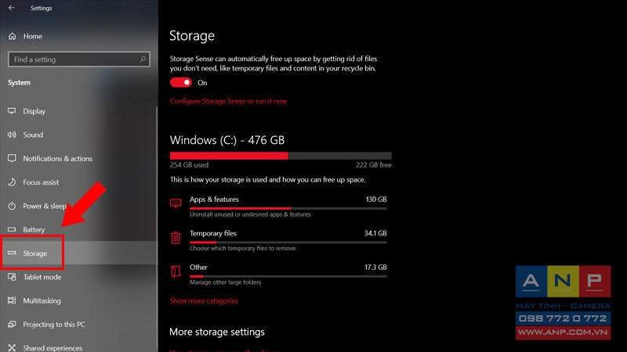Viewport: 627px width, 352px height.
Task: Click the magnifier icon in search box
Action: [x=143, y=59]
